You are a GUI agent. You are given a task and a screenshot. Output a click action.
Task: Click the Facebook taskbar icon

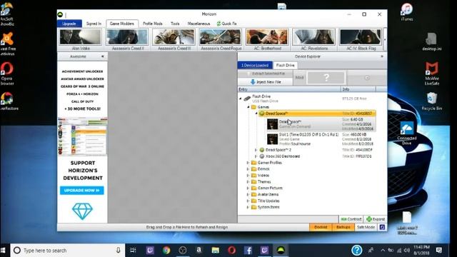tap(248, 251)
